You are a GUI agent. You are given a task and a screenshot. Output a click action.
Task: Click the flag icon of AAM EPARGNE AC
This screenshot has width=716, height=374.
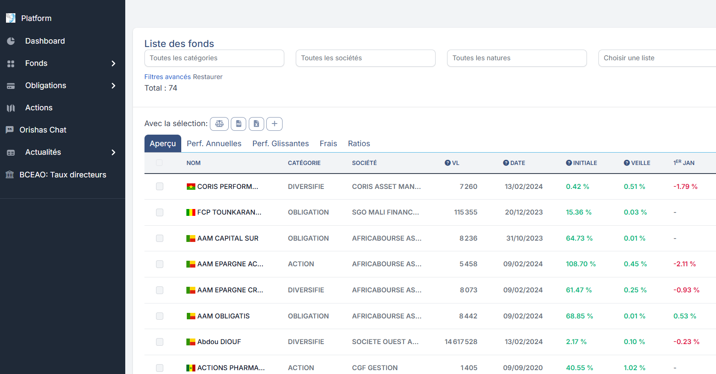coord(191,264)
